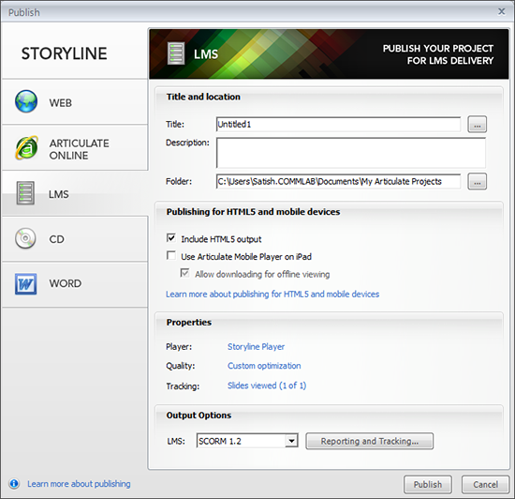Image resolution: width=515 pixels, height=499 pixels.
Task: Click the blue info icon
Action: coord(14,483)
